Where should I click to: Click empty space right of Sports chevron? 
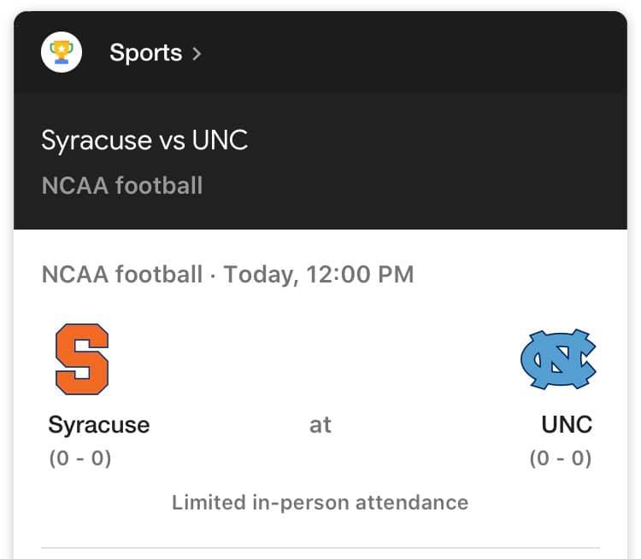(410, 53)
